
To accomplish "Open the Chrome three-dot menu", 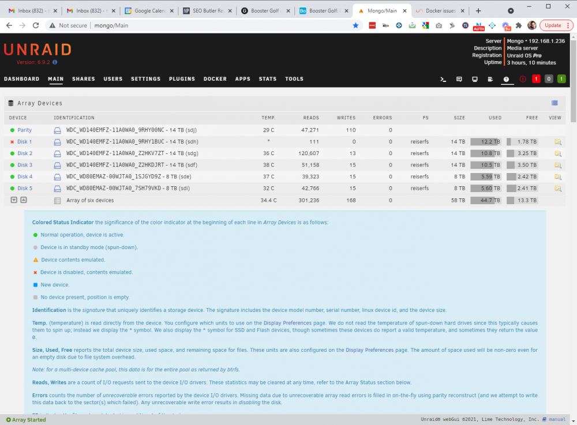I will [x=568, y=25].
